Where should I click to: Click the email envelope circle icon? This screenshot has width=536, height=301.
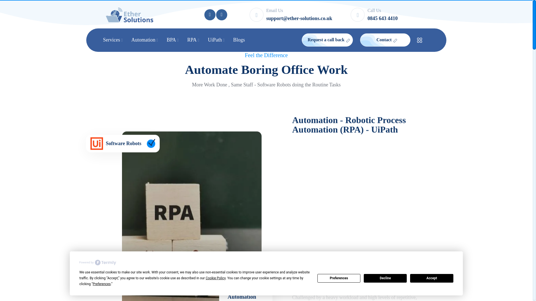point(256,15)
